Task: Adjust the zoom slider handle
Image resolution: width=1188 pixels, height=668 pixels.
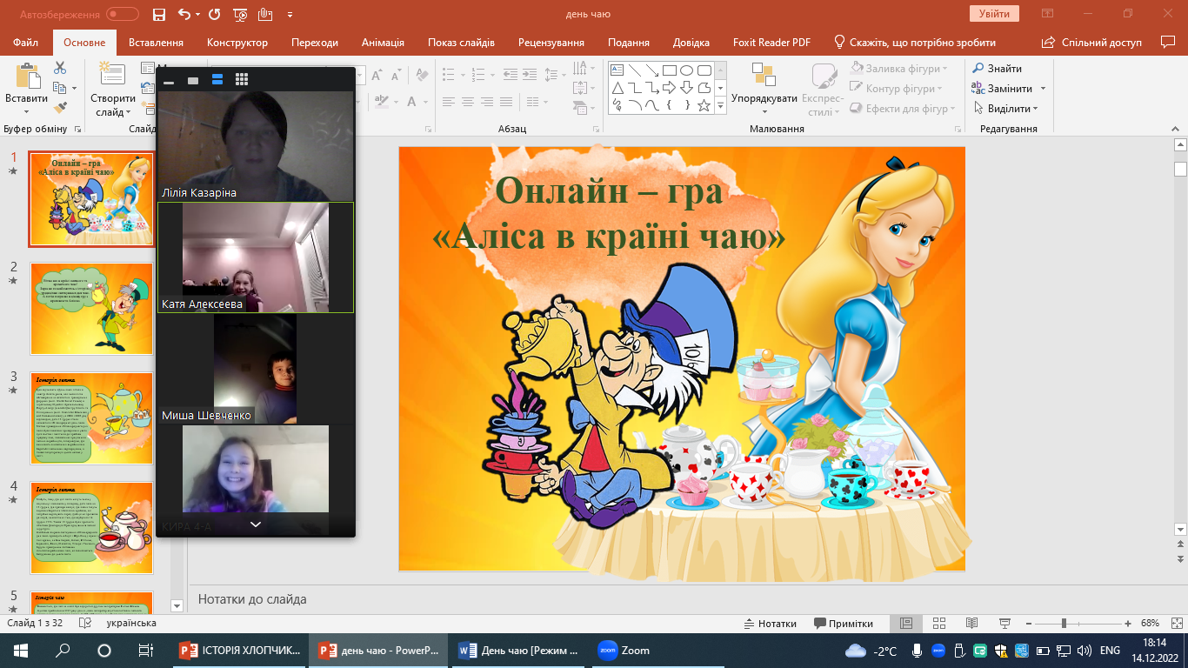Action: [x=1064, y=624]
